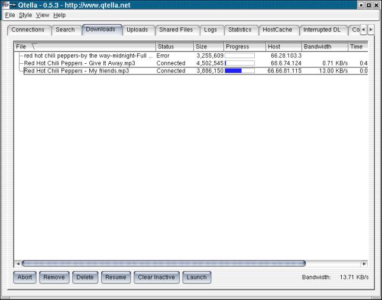Click host 66.66.81.115
The height and width of the screenshot is (300, 382).
click(x=284, y=71)
